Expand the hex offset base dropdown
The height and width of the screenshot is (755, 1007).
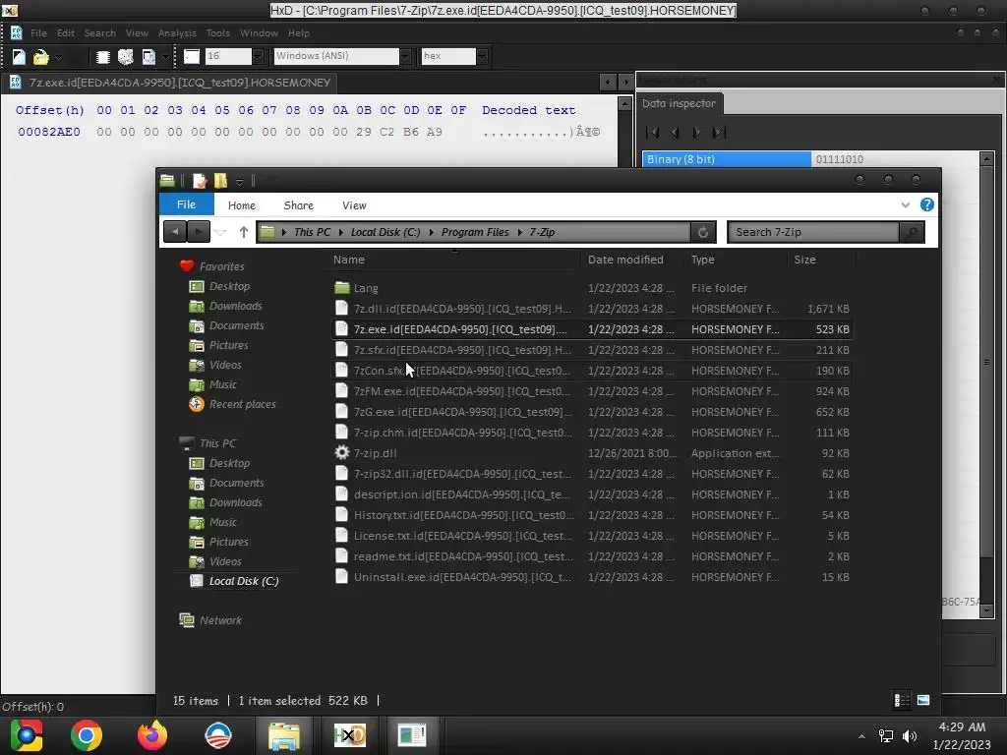482,56
